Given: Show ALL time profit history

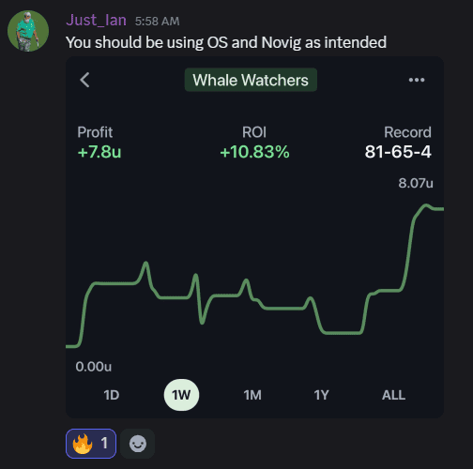Looking at the screenshot, I should tap(393, 395).
